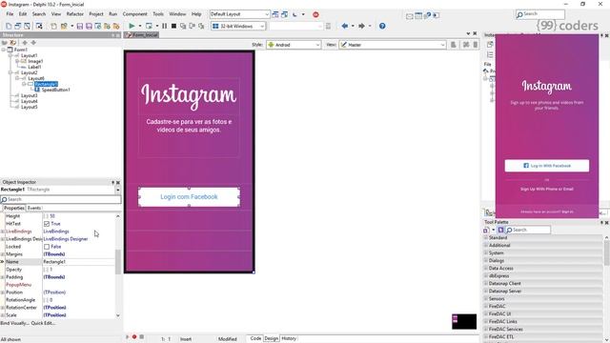Screen dimensions: 610x343
Task: Open the Refactor menu
Action: point(74,14)
